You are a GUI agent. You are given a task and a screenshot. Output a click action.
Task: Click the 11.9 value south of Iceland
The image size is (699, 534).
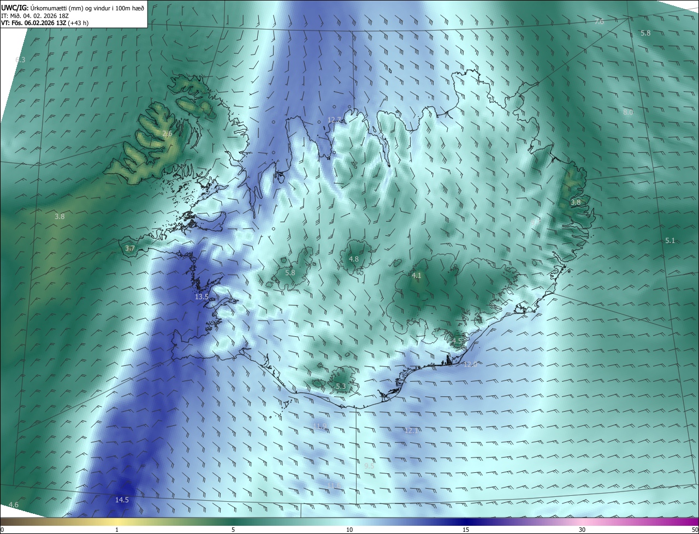pyautogui.click(x=321, y=425)
